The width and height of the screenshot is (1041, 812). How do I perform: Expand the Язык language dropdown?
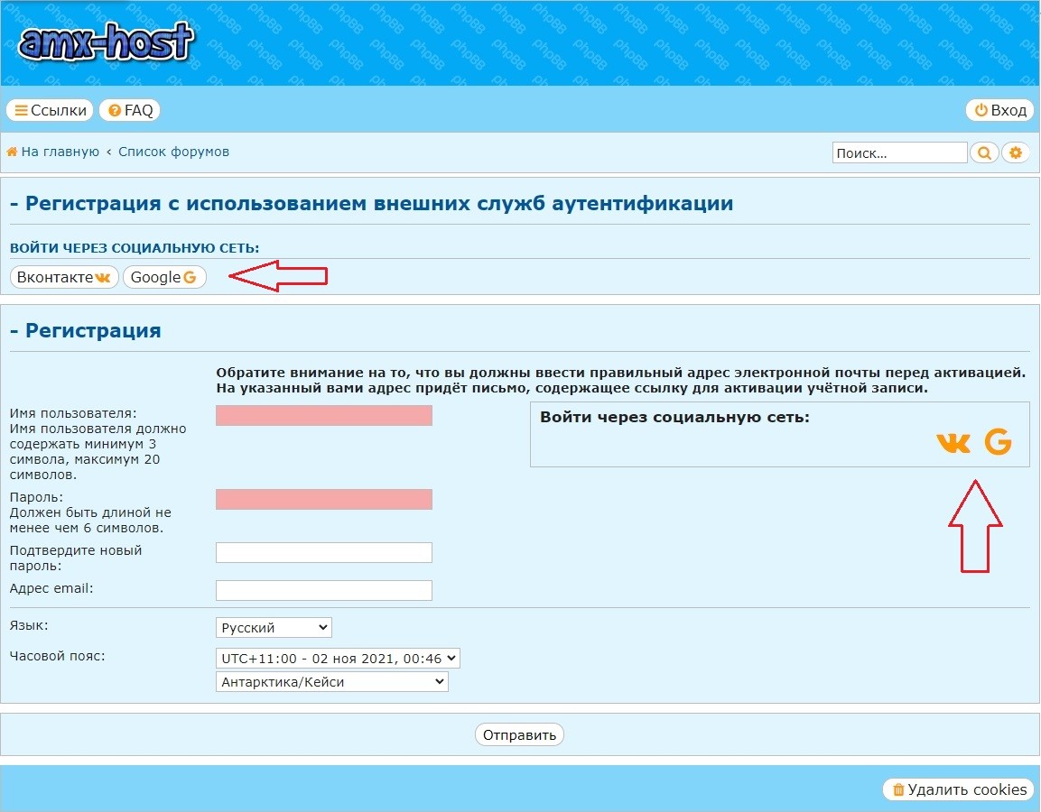(x=274, y=627)
